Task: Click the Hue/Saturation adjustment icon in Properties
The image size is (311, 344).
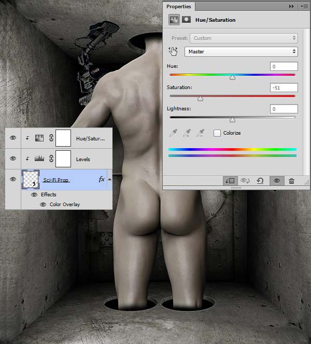Action: (x=174, y=20)
